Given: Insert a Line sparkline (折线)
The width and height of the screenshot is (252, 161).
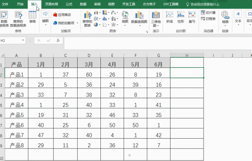Looking at the screenshot, I should click(170, 17).
